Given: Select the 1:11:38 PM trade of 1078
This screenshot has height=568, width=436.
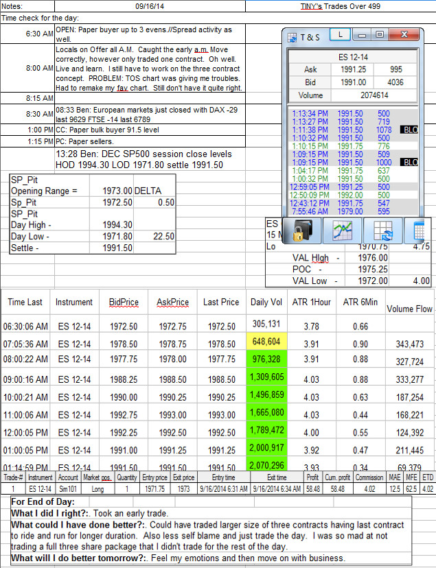Looking at the screenshot, I should point(353,130).
